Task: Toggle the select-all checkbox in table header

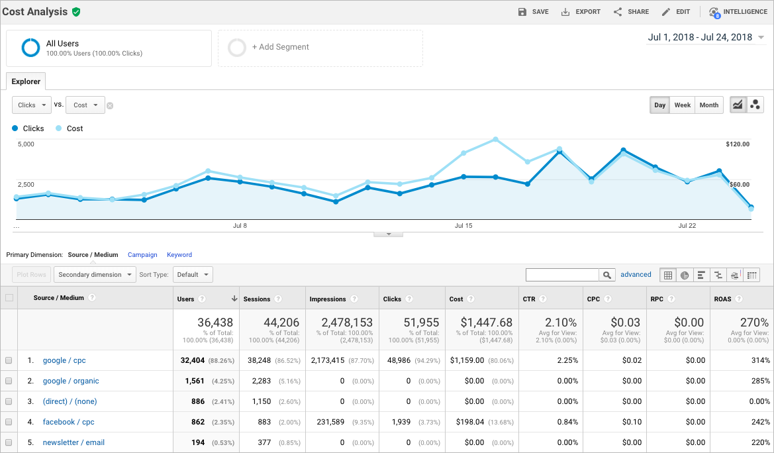Action: [9, 298]
